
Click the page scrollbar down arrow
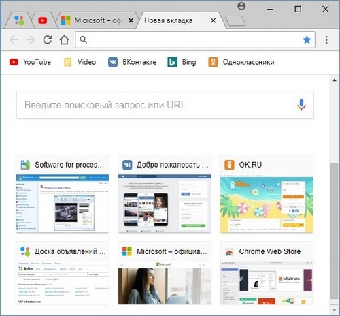(334, 310)
